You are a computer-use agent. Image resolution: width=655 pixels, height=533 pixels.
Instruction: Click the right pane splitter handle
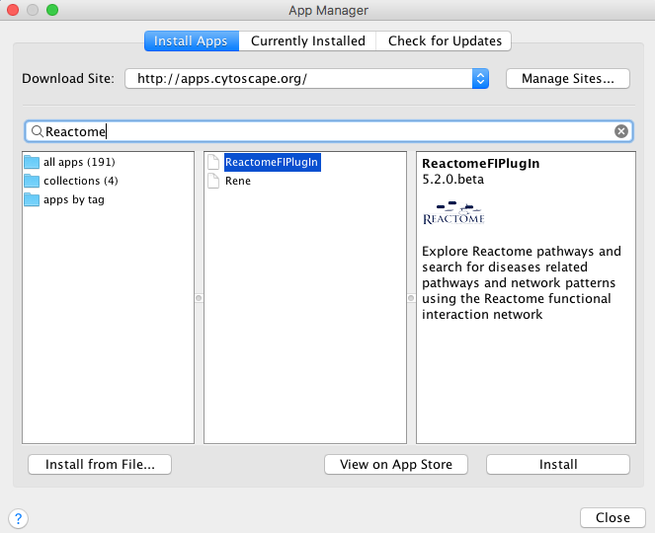coord(411,298)
